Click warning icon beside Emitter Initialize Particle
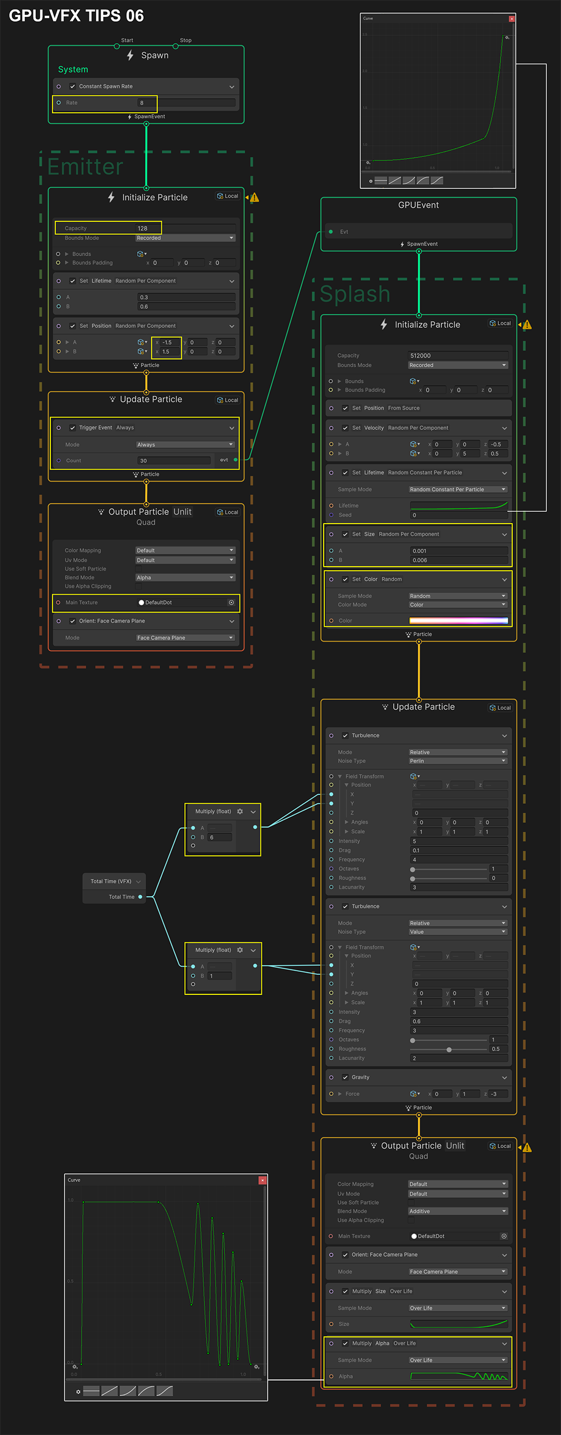Image resolution: width=561 pixels, height=1435 pixels. coord(255,197)
